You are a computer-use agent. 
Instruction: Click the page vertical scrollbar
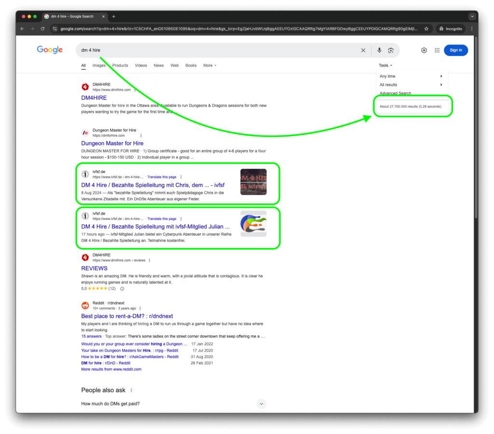476,128
